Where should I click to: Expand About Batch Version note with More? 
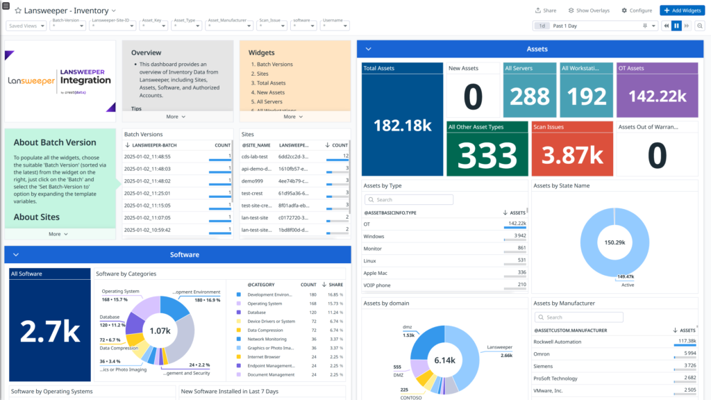point(58,234)
